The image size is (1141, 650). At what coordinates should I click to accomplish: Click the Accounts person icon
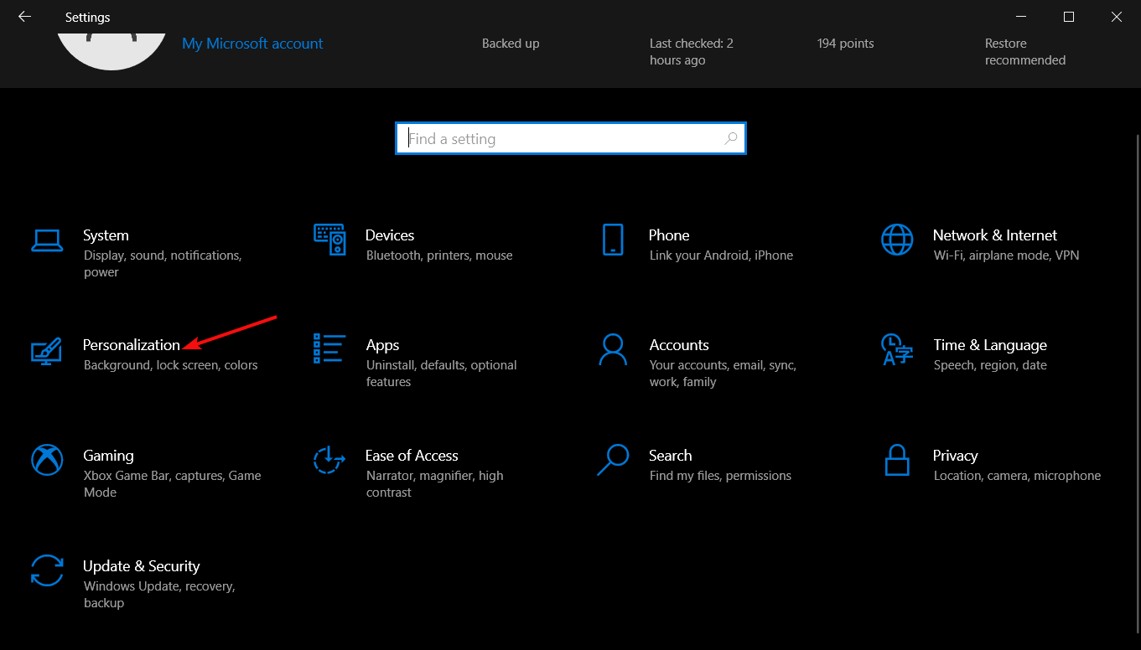tap(613, 349)
